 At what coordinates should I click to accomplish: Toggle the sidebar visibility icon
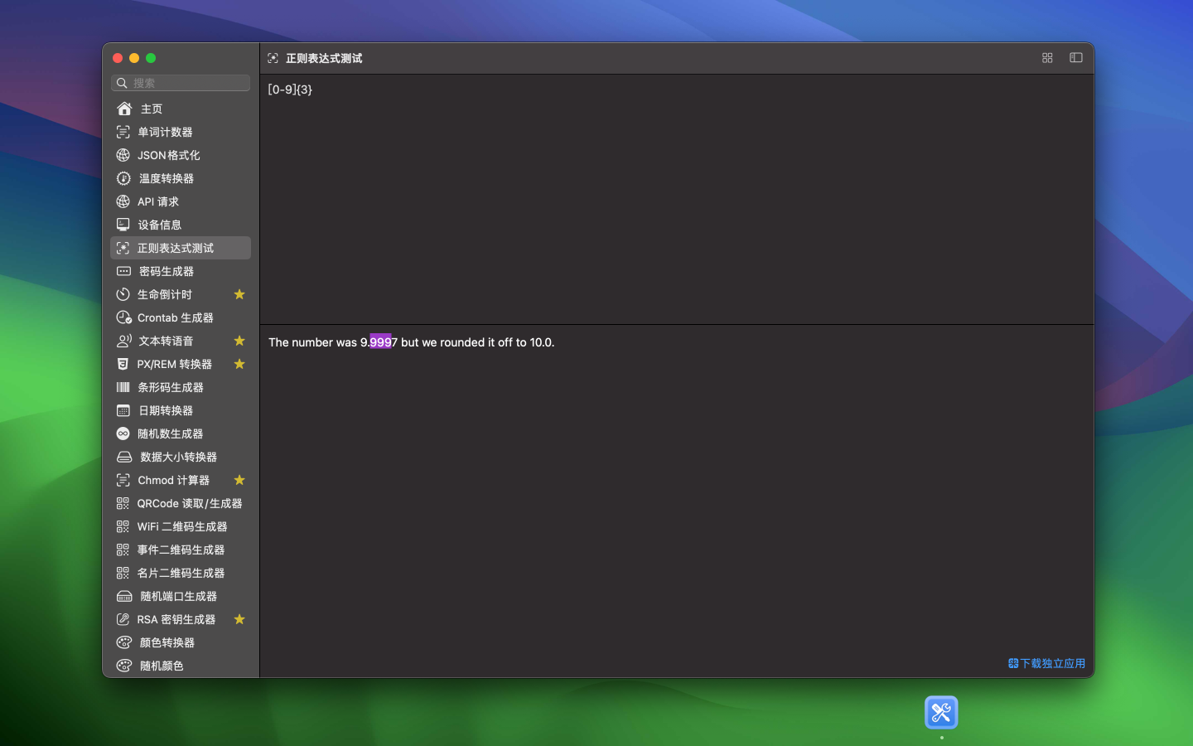coord(1075,58)
